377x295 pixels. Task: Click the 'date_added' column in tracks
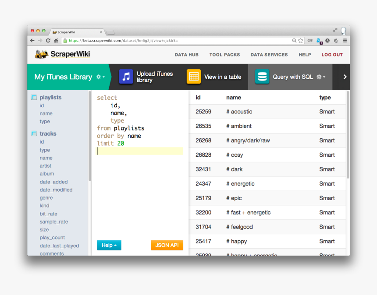click(53, 182)
